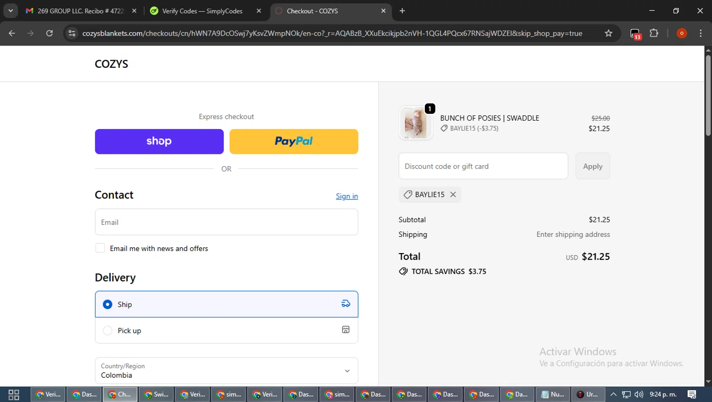Open the tab search dropdown arrow
The height and width of the screenshot is (402, 712).
[x=10, y=11]
